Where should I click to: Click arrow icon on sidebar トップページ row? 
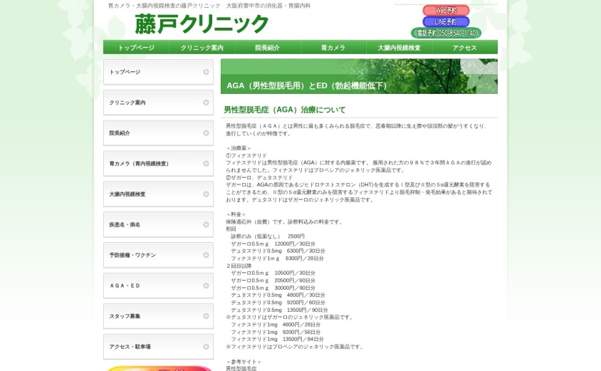(207, 72)
